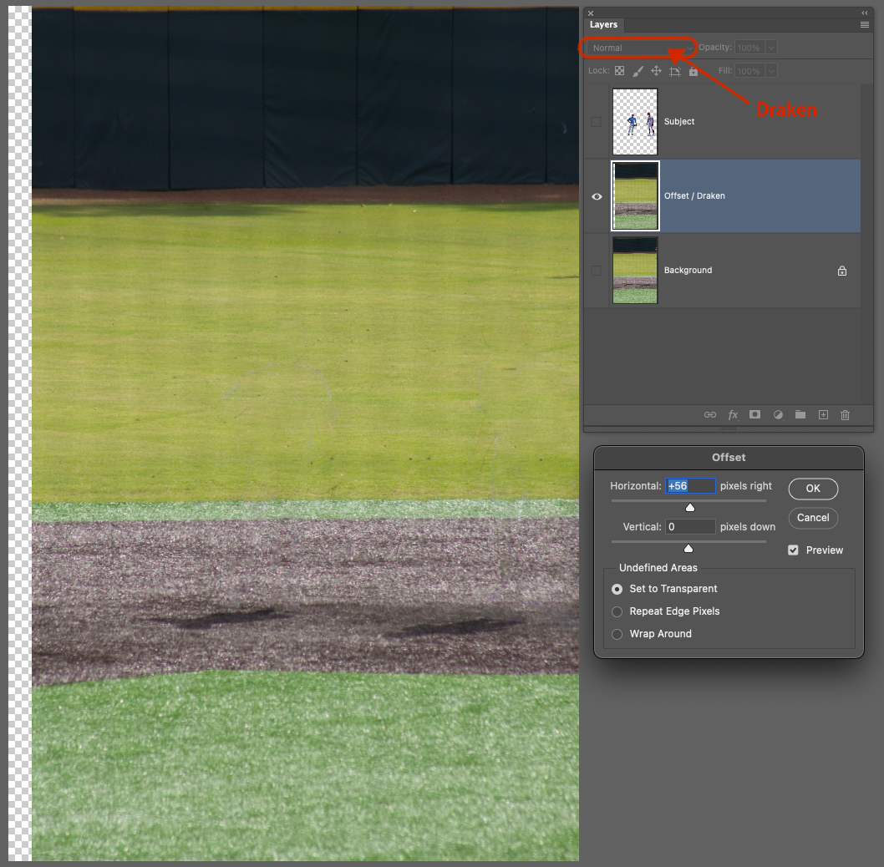Viewport: 884px width, 867px height.
Task: Open the adjustment layer icon
Action: 777,414
